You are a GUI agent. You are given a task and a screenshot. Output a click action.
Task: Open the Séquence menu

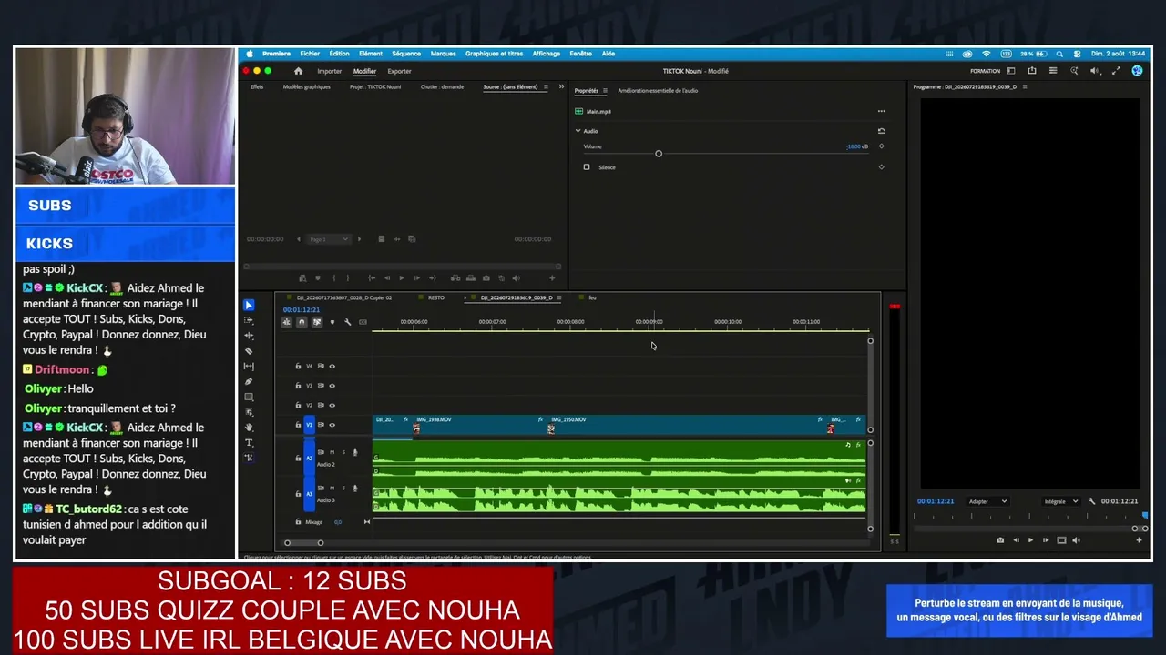(x=406, y=54)
